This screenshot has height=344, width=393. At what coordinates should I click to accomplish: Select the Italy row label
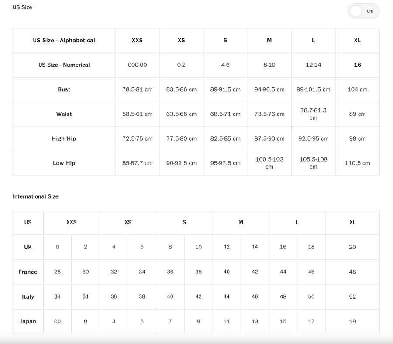(x=28, y=297)
